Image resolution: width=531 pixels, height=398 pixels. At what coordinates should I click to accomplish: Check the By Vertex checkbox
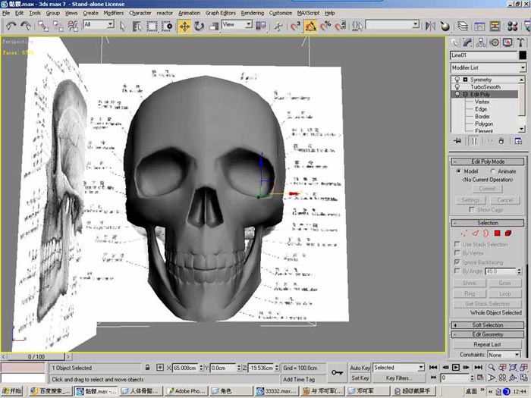click(x=457, y=252)
